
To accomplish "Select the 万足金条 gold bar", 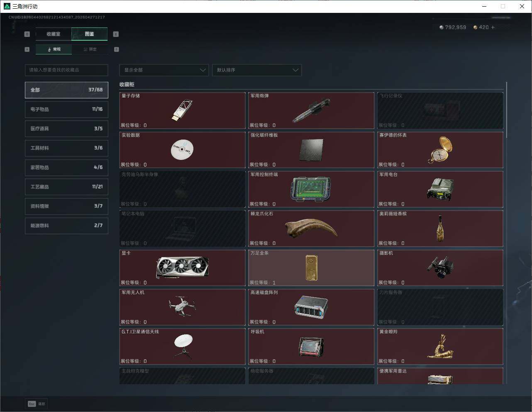I will pyautogui.click(x=311, y=268).
